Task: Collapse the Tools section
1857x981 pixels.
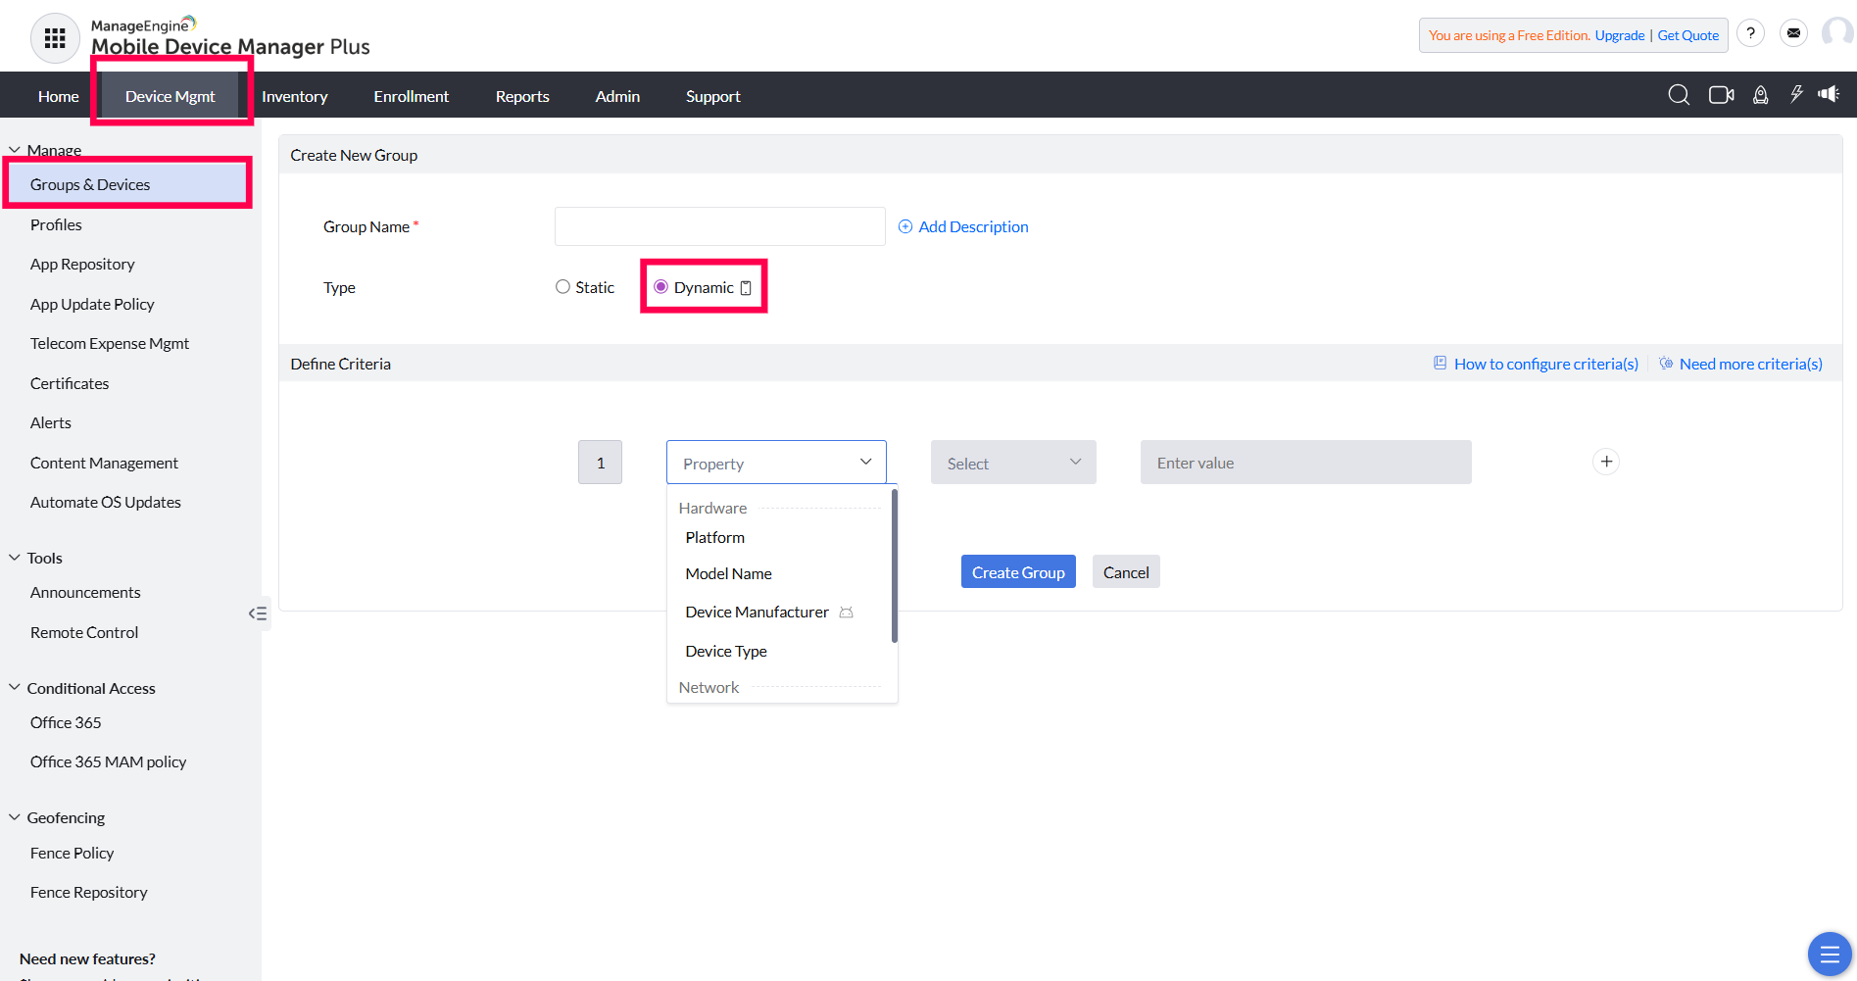Action: click(15, 558)
